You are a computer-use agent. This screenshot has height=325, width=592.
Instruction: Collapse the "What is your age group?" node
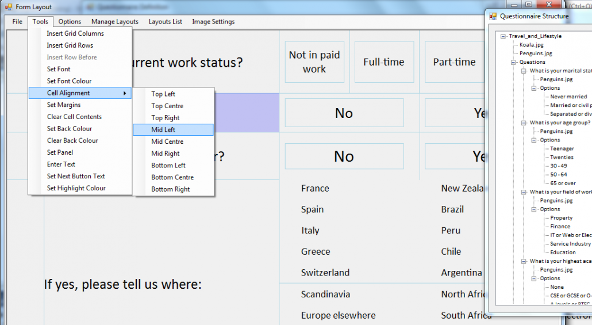click(524, 123)
